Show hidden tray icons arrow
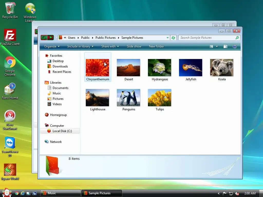 pyautogui.click(x=219, y=193)
